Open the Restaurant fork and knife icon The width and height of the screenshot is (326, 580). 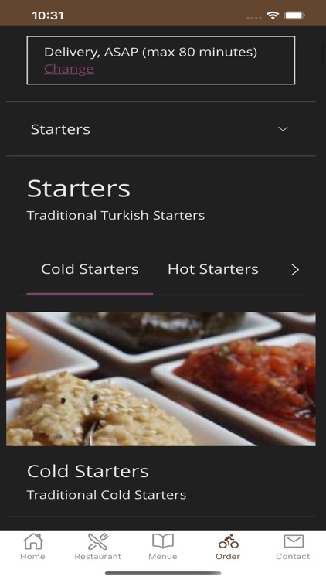pyautogui.click(x=97, y=541)
